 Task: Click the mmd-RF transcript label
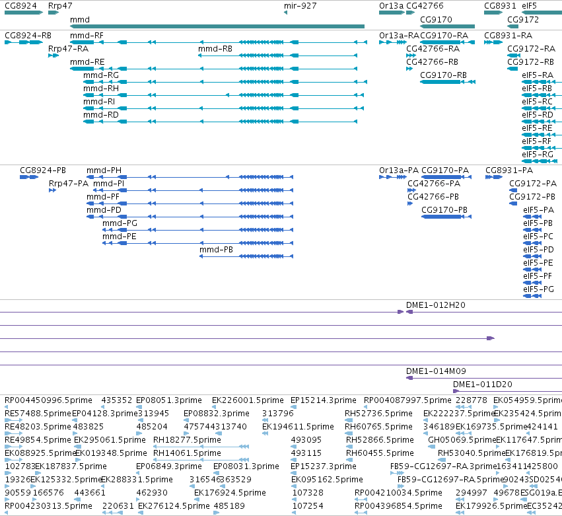(87, 36)
